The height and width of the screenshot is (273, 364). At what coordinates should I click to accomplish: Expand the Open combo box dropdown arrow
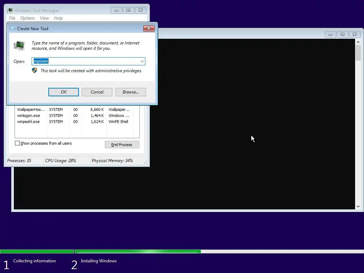(142, 61)
